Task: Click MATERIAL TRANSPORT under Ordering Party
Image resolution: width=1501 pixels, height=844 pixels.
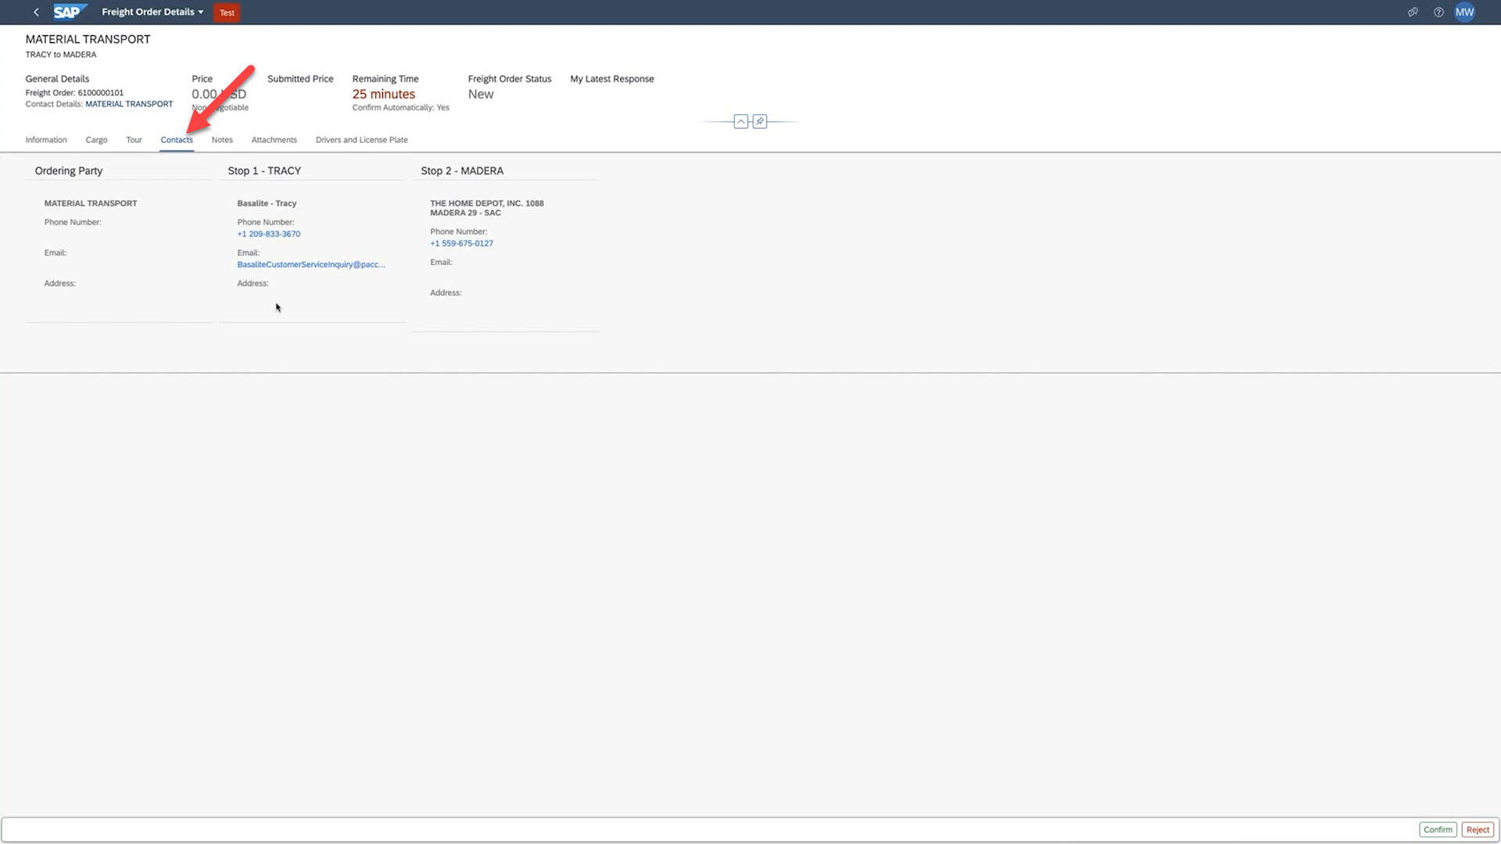Action: (x=91, y=203)
